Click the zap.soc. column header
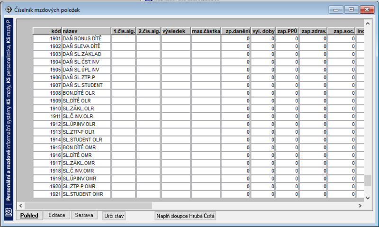 coord(342,31)
